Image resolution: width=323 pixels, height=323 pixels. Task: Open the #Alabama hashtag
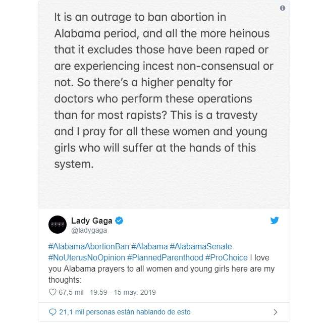149,247
